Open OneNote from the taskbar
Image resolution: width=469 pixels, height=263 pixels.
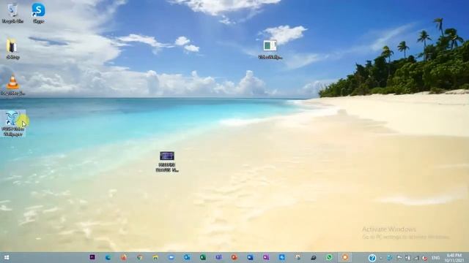266,257
